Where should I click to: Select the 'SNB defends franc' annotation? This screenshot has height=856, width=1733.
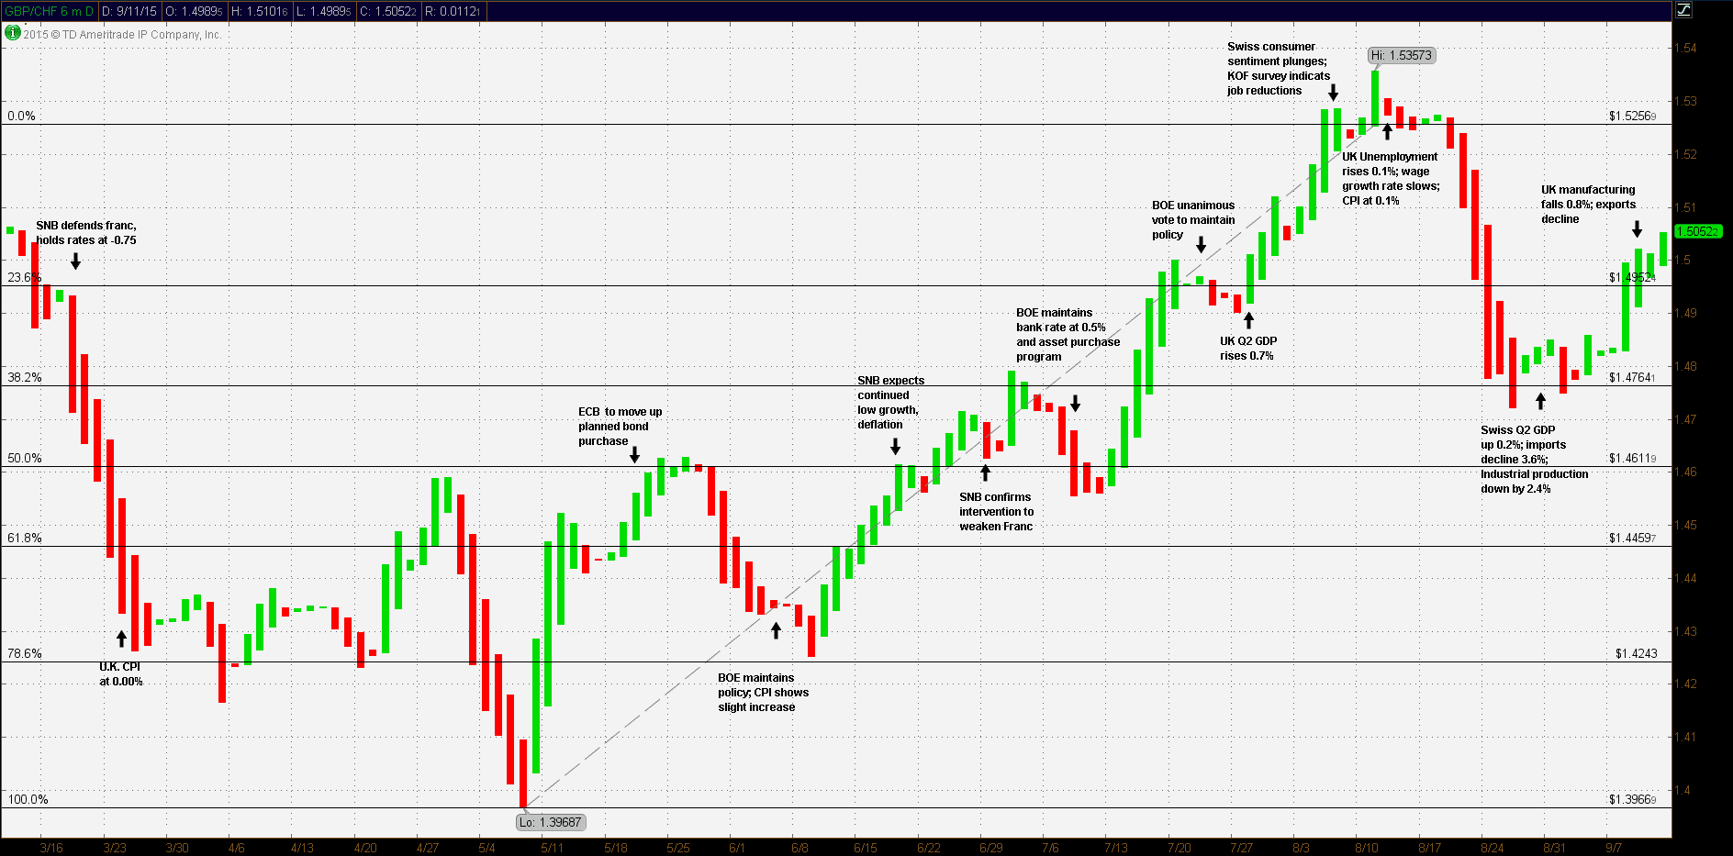86,232
